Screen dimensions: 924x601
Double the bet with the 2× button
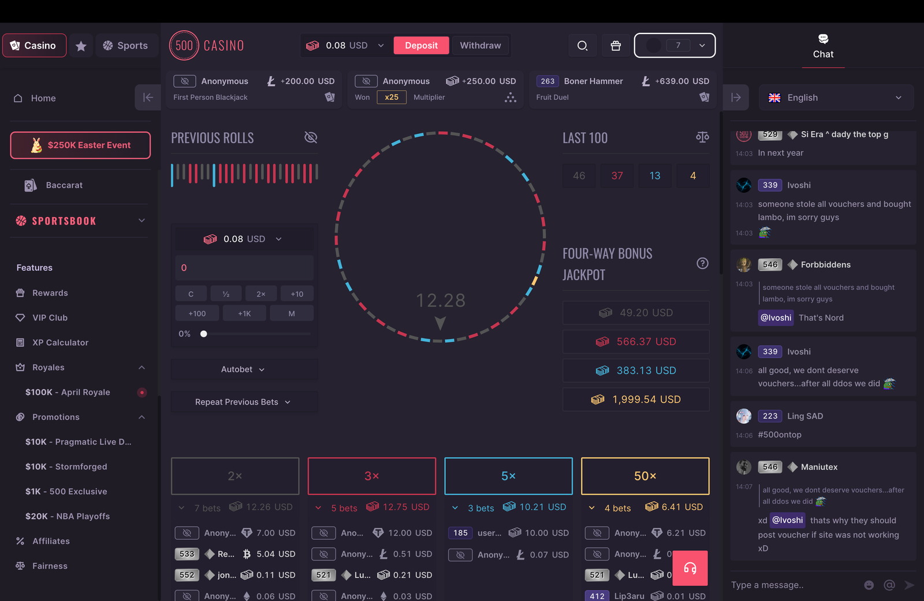click(x=261, y=294)
